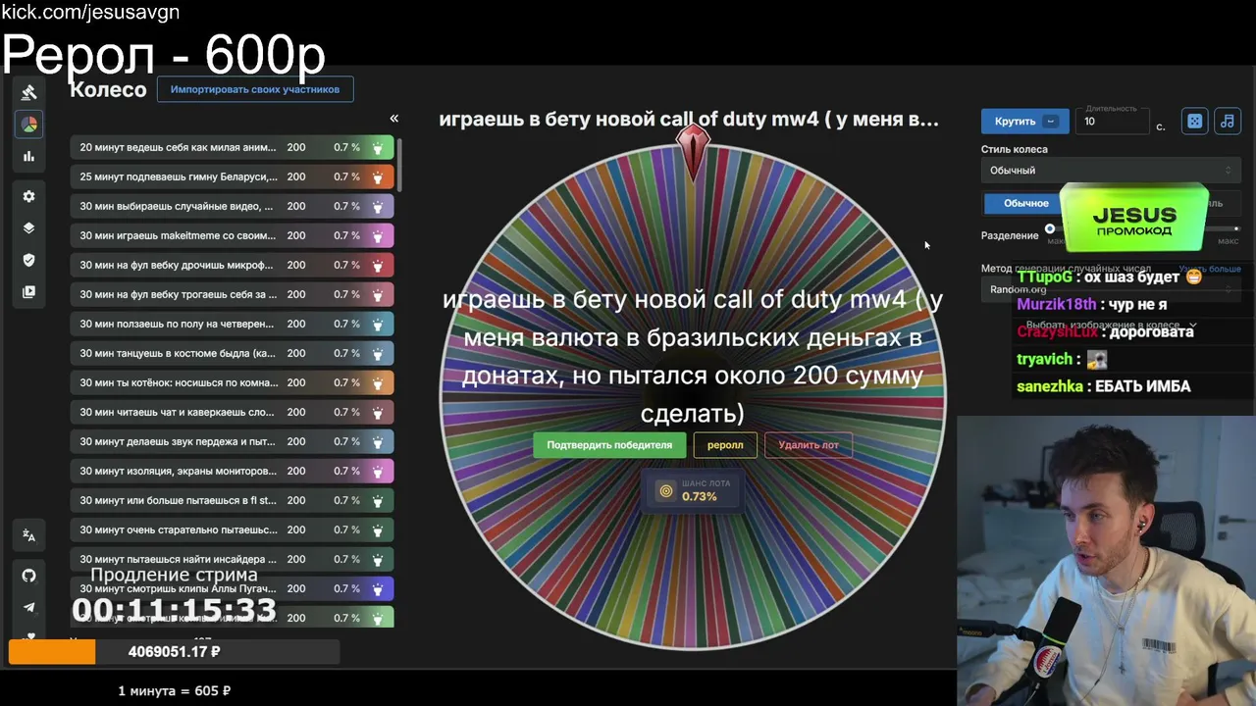Open the statistics bar-chart sidebar icon
Image resolution: width=1256 pixels, height=706 pixels.
click(28, 156)
